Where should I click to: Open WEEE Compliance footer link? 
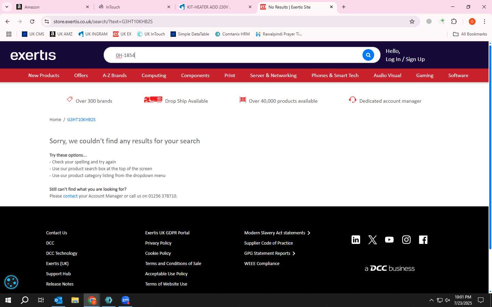[262, 264]
